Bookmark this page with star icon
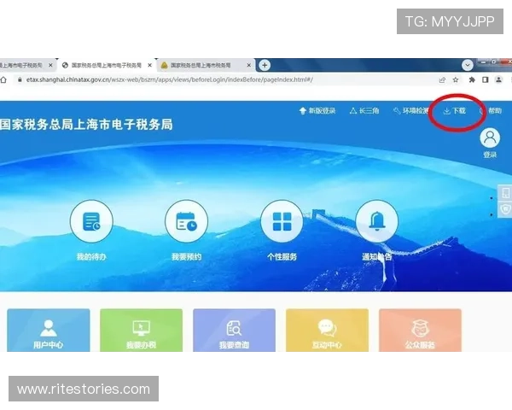 click(456, 79)
